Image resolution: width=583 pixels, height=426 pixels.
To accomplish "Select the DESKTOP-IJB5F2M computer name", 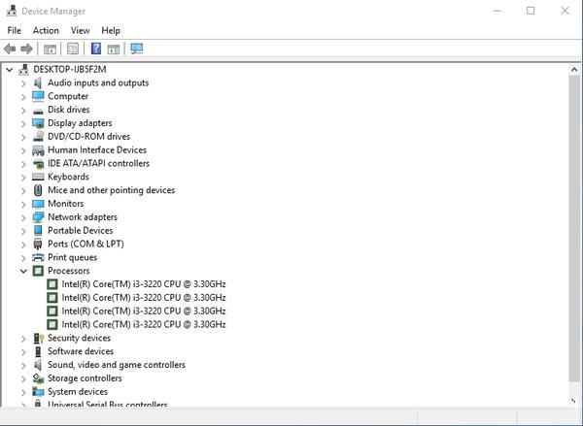I will pos(70,70).
